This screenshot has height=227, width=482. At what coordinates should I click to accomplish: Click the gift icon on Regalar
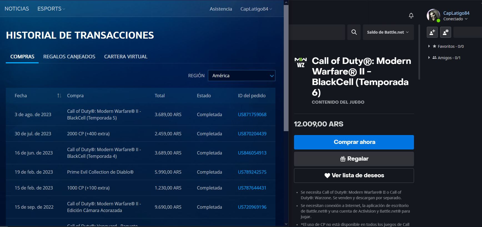pos(343,159)
